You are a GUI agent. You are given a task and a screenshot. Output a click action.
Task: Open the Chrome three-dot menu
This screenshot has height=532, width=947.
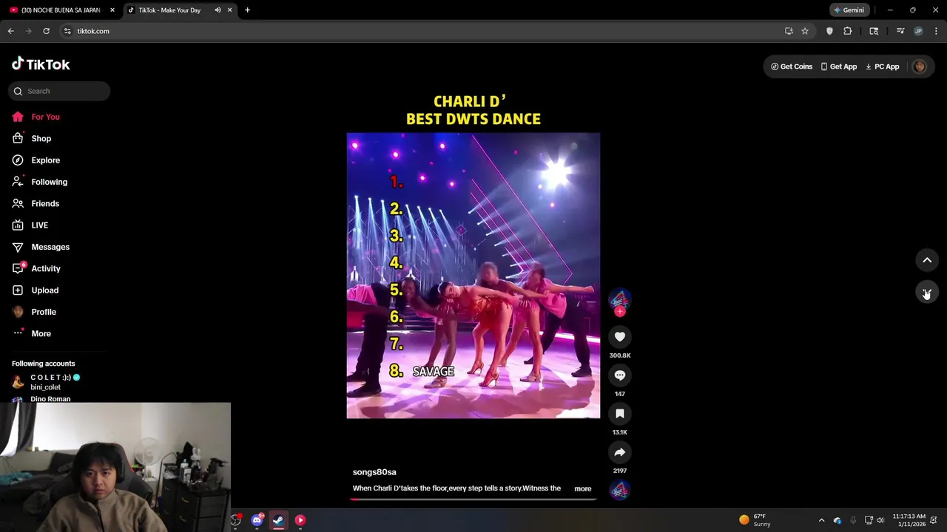(x=937, y=31)
